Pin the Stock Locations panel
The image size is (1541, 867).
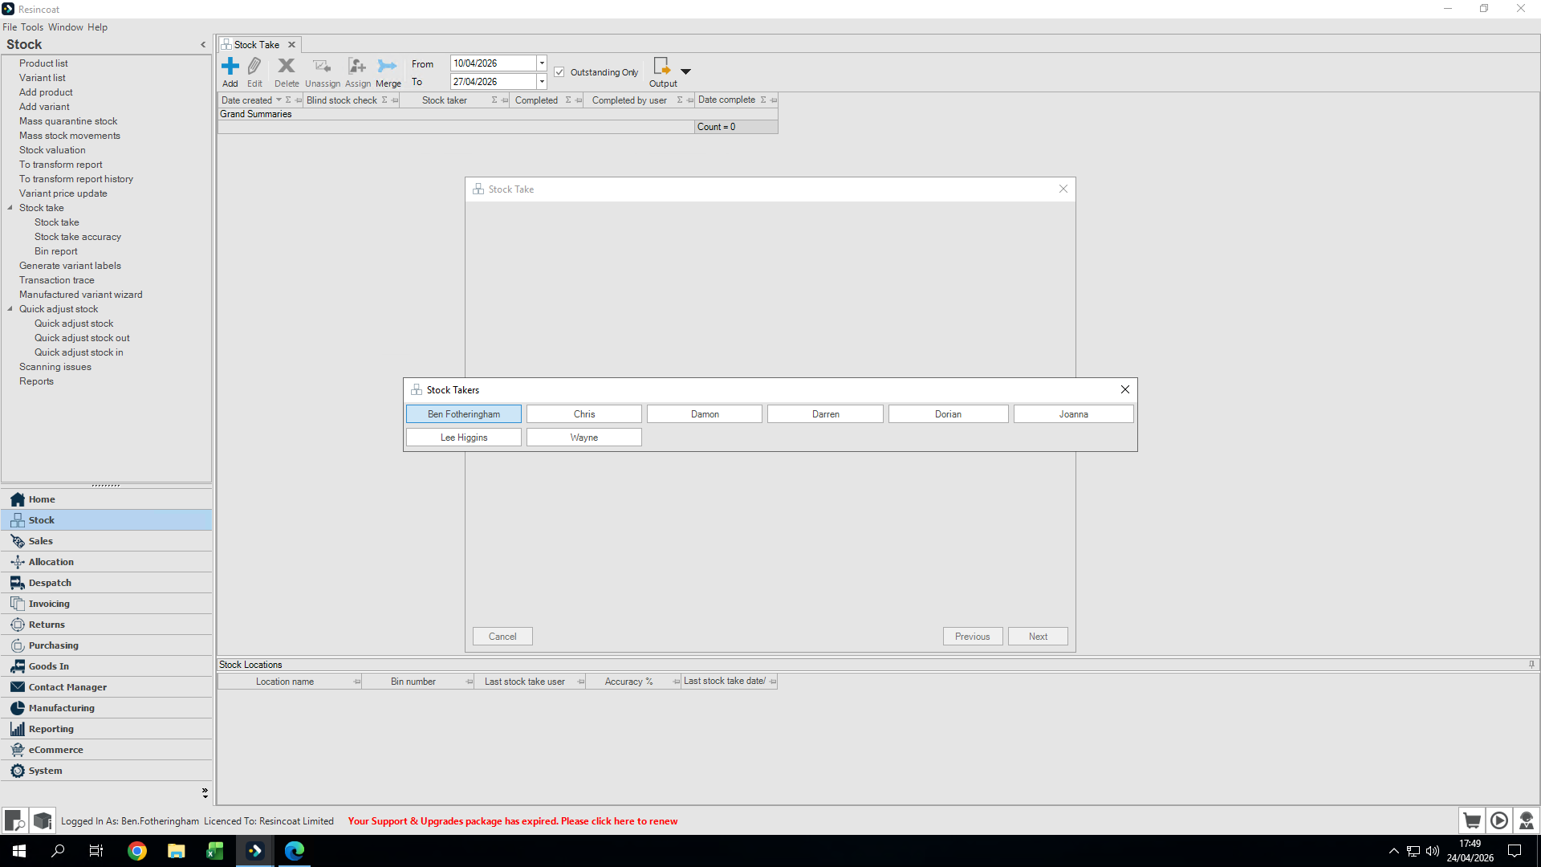1531,665
